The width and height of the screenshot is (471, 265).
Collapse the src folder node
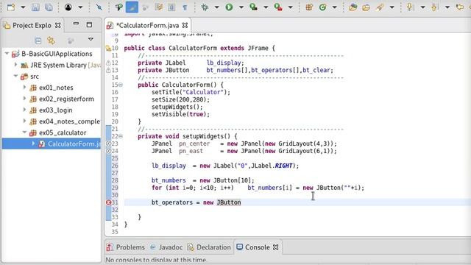pos(15,76)
